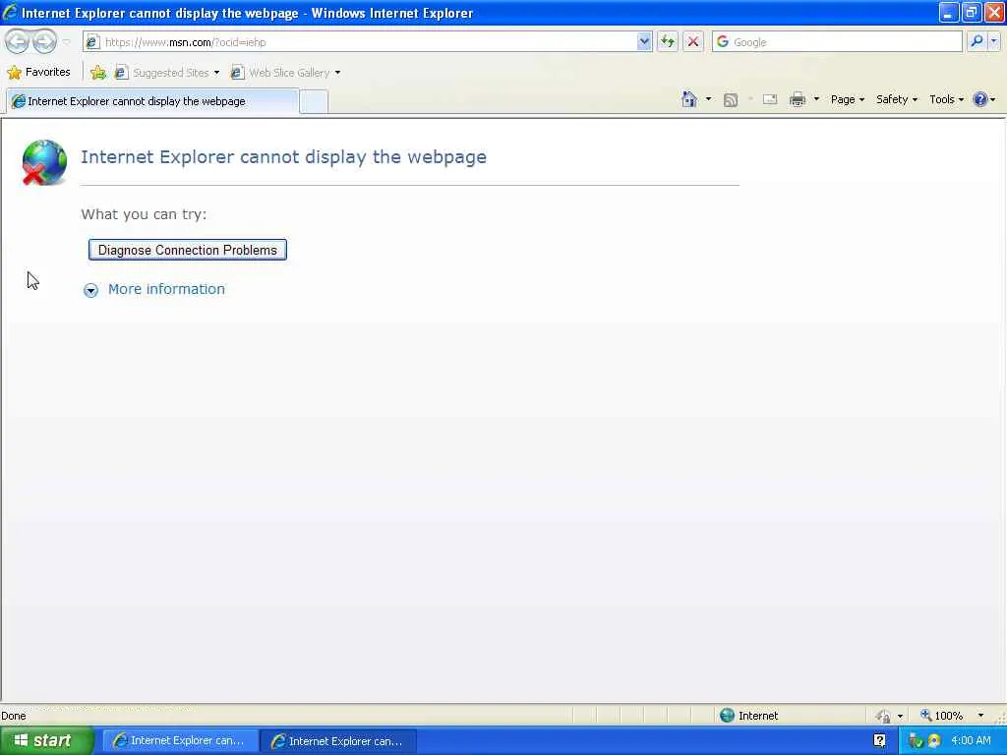Click the network connection tray icon
Screen dimensions: 1007x755
click(x=916, y=741)
